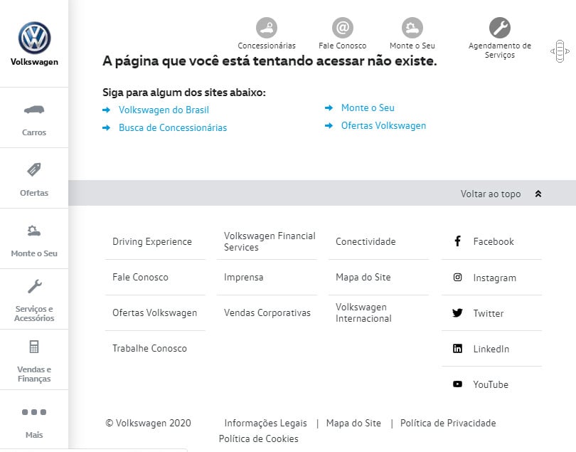
Task: Open the Ofertas tag icon in sidebar
Action: click(x=34, y=169)
